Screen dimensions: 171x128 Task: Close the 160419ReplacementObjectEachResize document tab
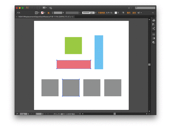[17, 17]
